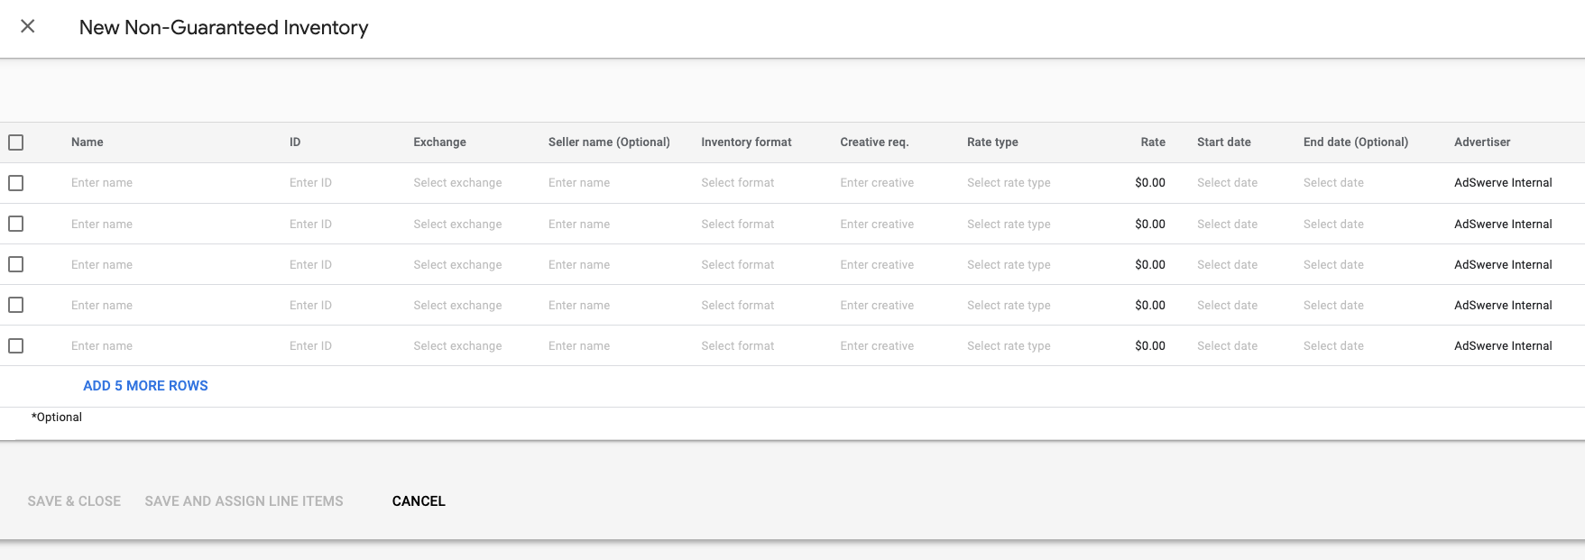
Task: Focus the Enter creative field in first row
Action: point(877,183)
